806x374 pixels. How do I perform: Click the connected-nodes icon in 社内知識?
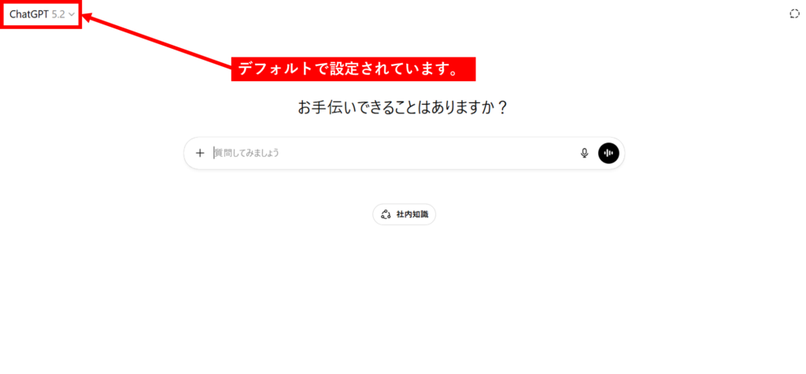386,214
